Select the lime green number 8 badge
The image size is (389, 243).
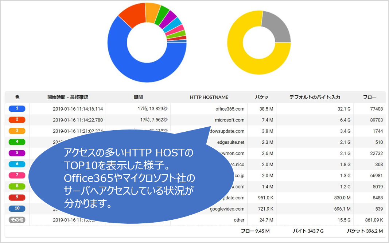[x=17, y=187]
